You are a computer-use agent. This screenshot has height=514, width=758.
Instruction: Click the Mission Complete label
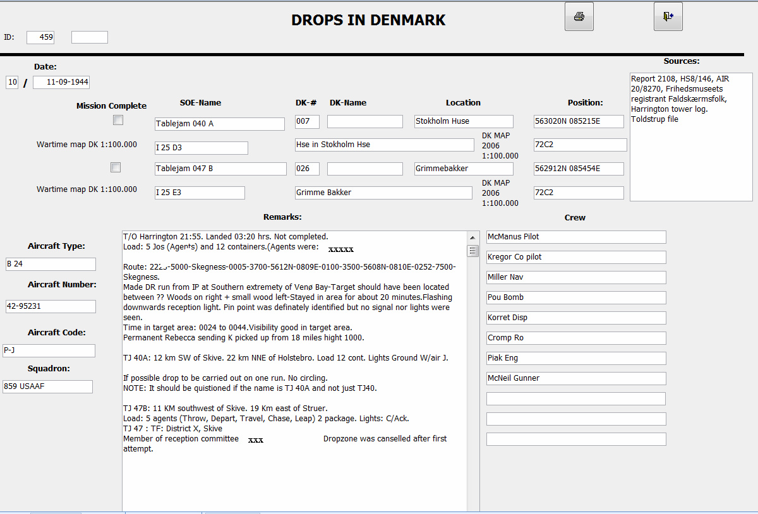click(112, 106)
